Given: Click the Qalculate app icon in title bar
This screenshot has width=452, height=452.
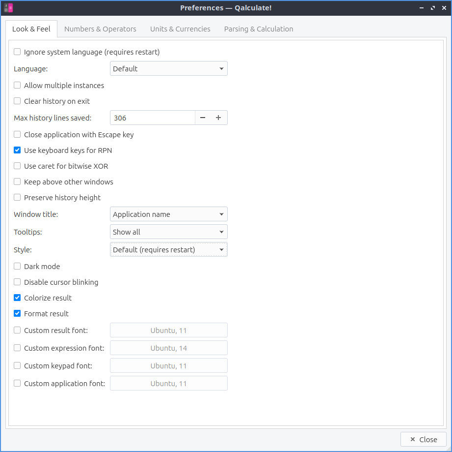Looking at the screenshot, I should [8, 8].
